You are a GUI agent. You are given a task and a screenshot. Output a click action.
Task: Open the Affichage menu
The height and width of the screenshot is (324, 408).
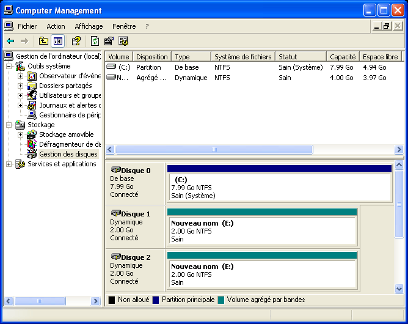pos(89,26)
